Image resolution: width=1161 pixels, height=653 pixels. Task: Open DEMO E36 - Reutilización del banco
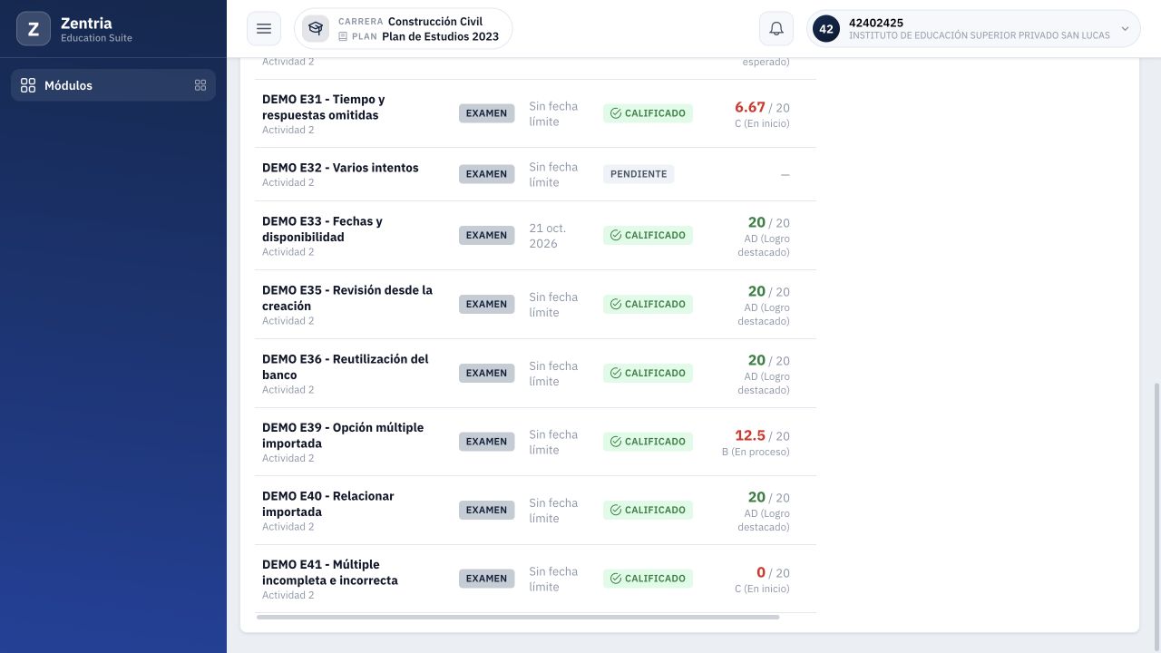pos(346,366)
